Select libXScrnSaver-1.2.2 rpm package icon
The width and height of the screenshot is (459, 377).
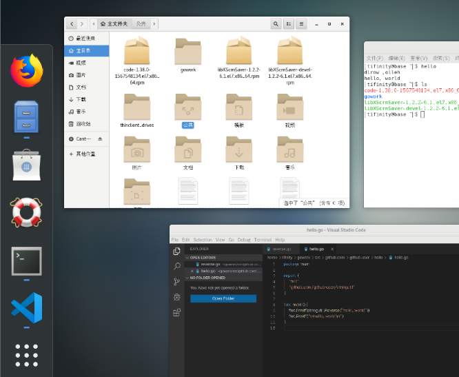pos(239,50)
